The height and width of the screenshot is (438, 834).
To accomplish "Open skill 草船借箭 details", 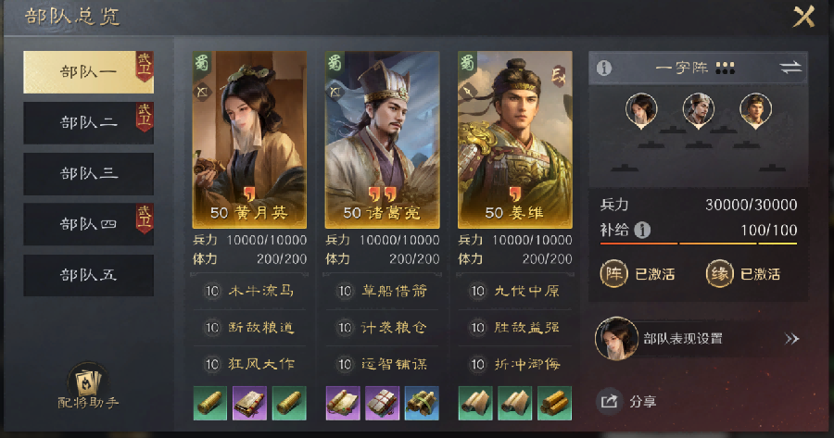I will pos(382,291).
